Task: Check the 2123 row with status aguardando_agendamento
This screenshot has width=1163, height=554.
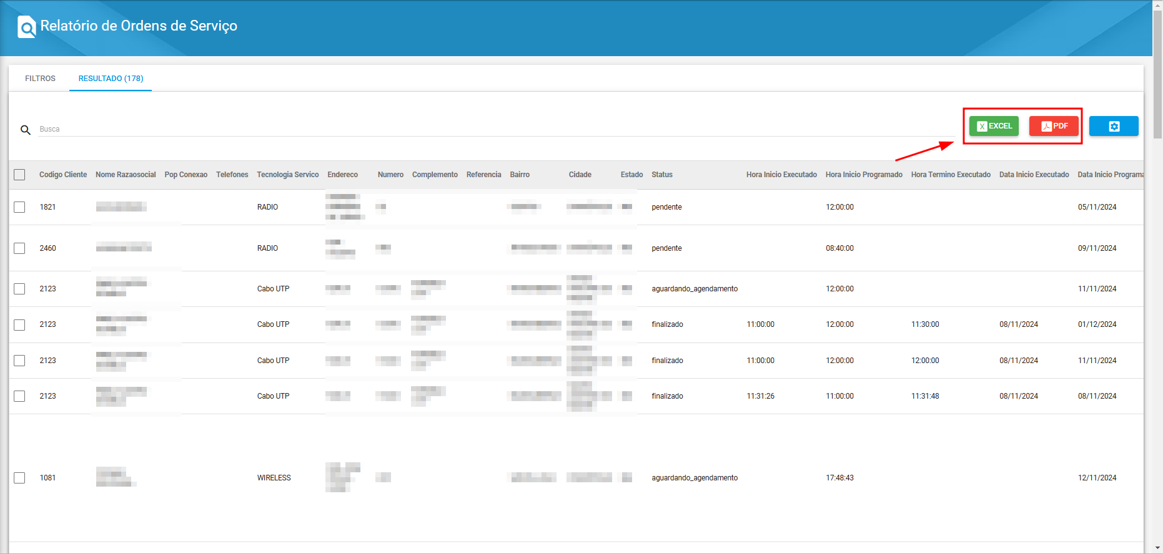Action: (19, 289)
